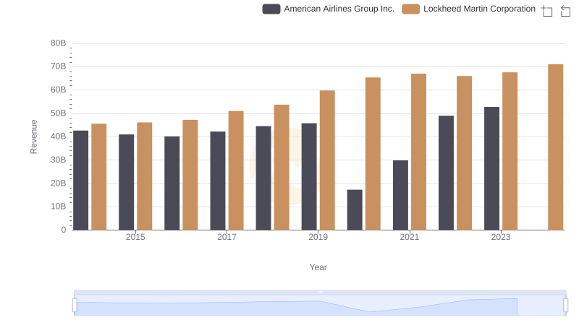Click the Lockheed Martin 2015 bar
The height and width of the screenshot is (333, 579).
tap(144, 176)
